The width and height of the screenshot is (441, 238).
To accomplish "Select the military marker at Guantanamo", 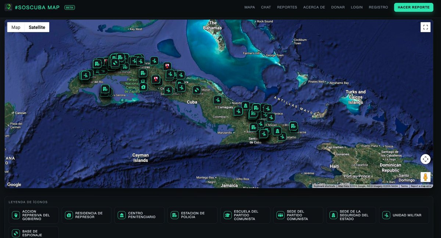I will (x=282, y=136).
